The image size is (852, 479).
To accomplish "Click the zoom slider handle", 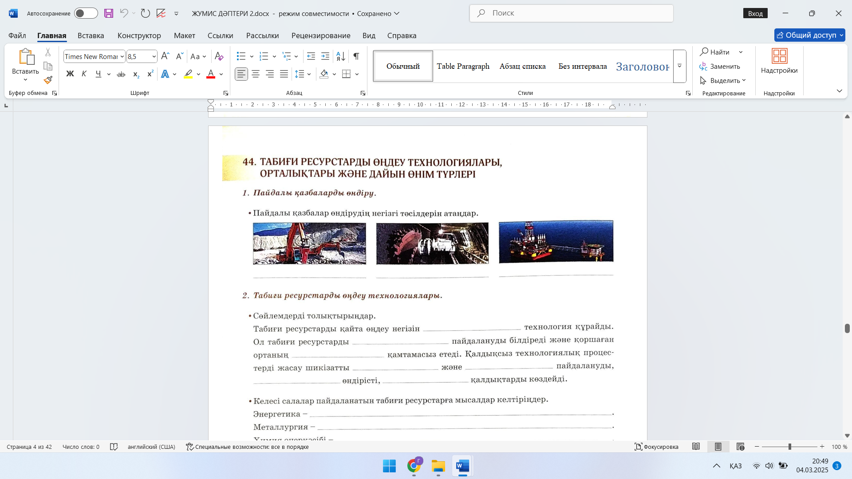I will click(789, 447).
